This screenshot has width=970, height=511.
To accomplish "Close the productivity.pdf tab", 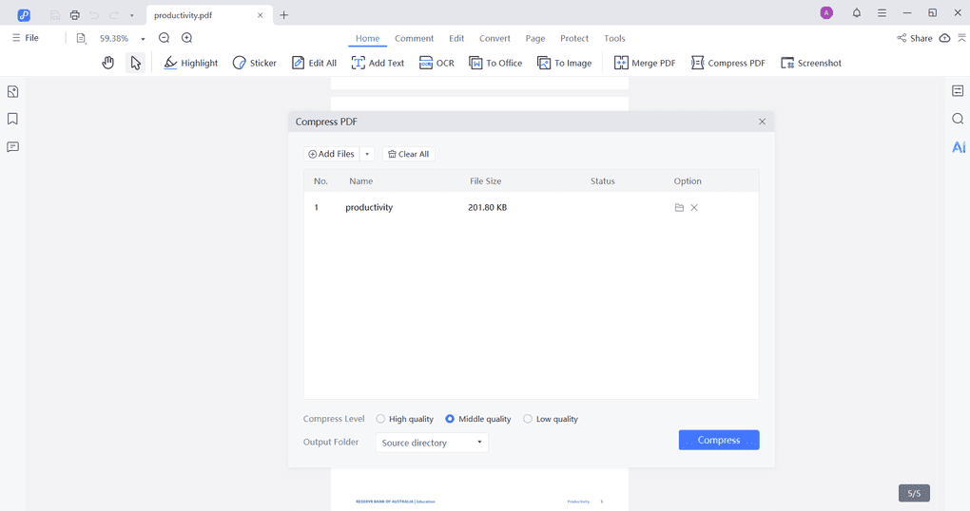I will [261, 15].
